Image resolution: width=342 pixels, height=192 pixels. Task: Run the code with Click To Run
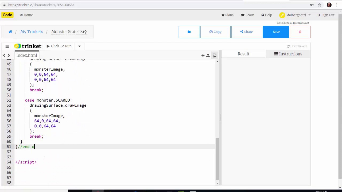point(59,46)
